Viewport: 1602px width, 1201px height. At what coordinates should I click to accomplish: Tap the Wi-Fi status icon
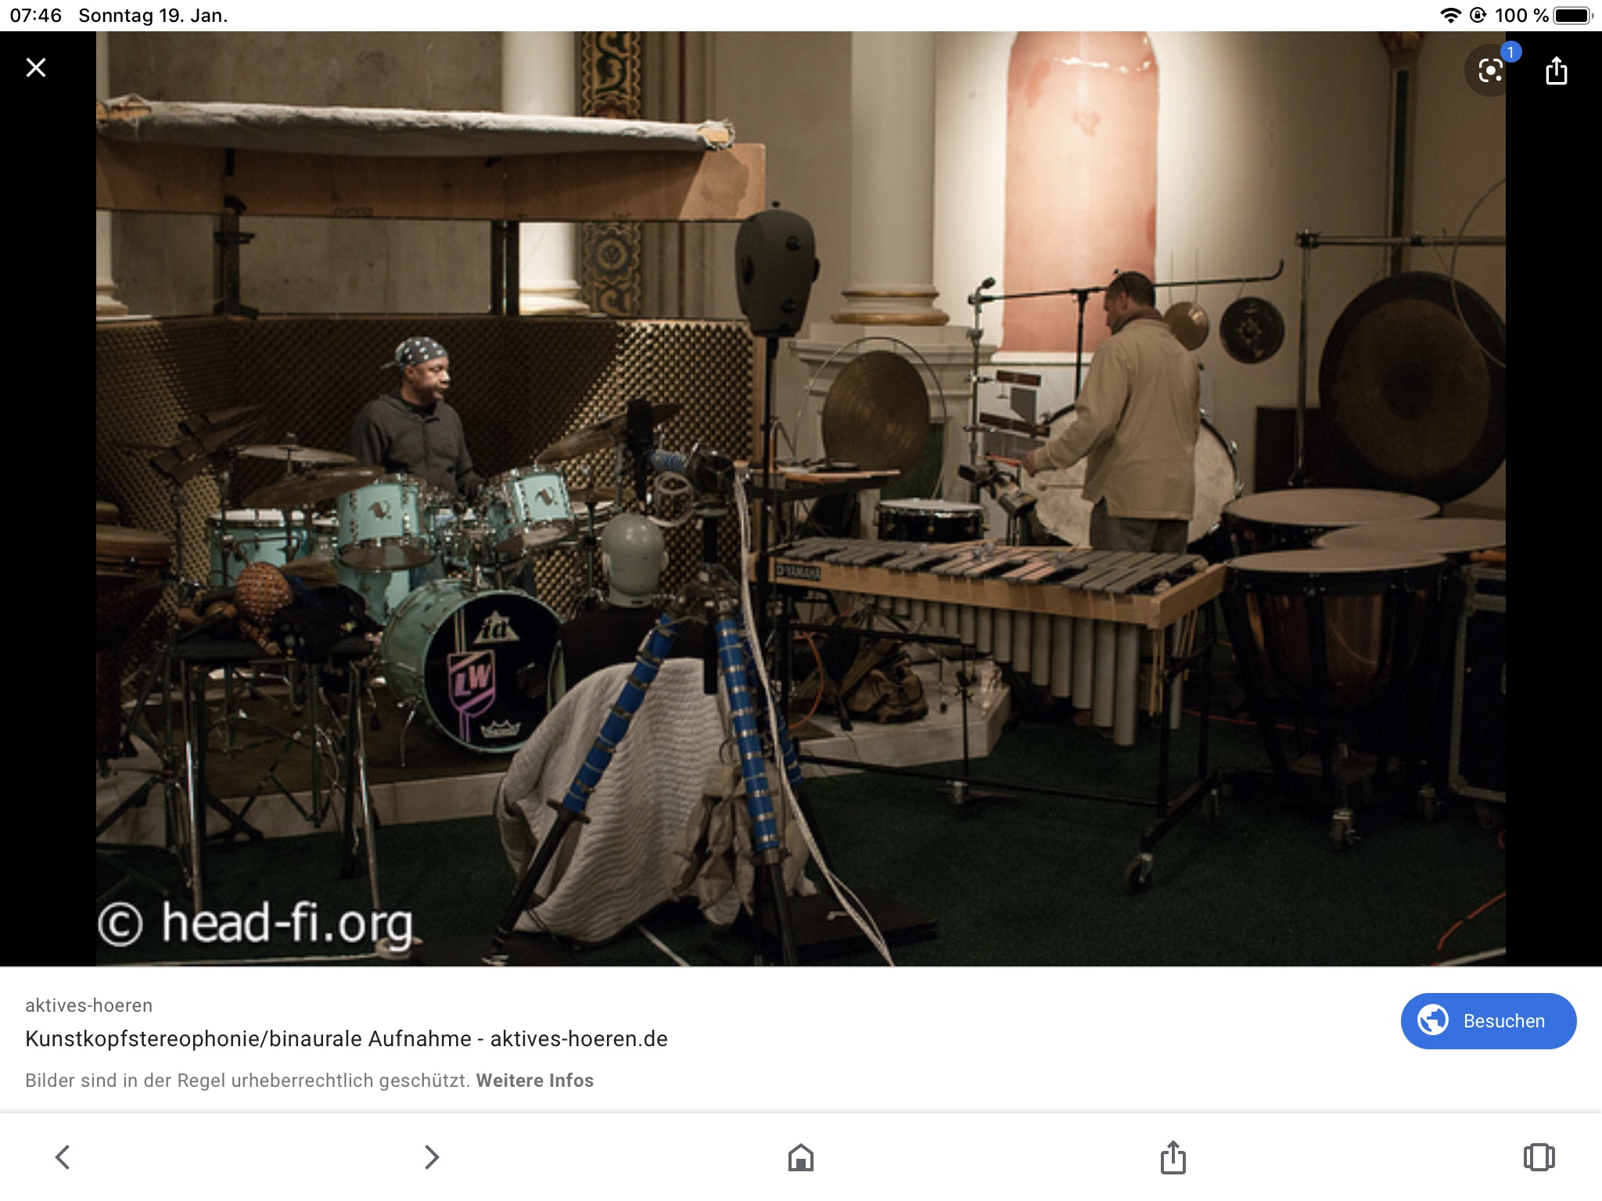click(1450, 16)
